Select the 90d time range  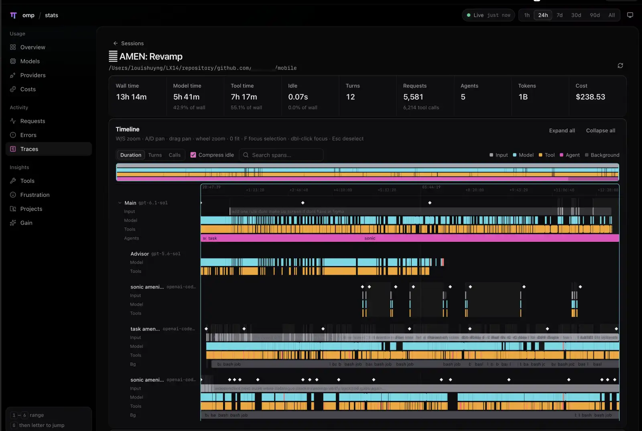tap(595, 15)
